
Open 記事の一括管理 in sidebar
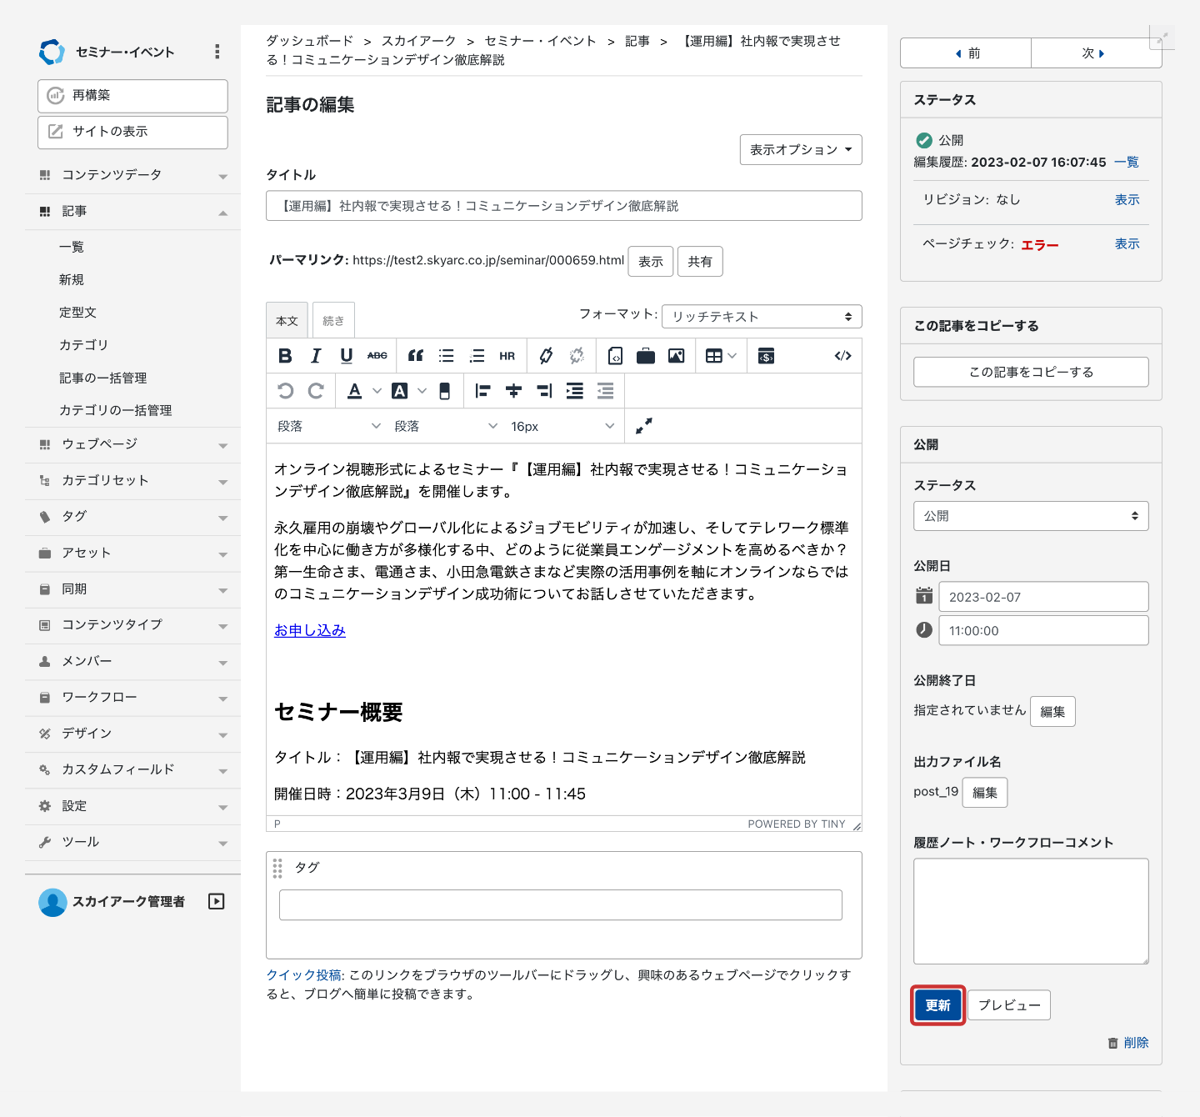[102, 378]
